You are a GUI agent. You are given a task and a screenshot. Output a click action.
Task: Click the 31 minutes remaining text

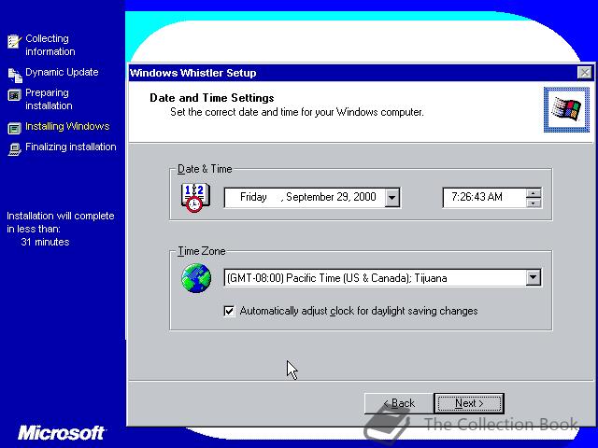pyautogui.click(x=45, y=242)
